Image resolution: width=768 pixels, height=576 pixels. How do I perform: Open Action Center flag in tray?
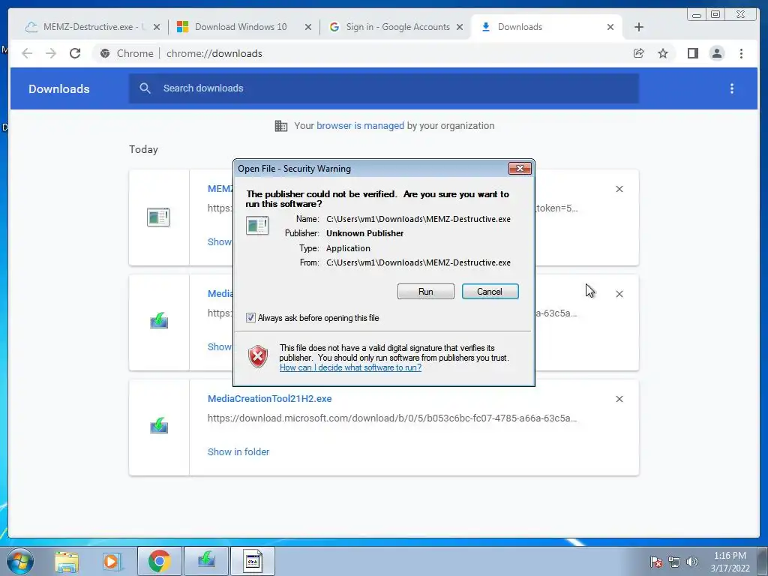coord(656,561)
